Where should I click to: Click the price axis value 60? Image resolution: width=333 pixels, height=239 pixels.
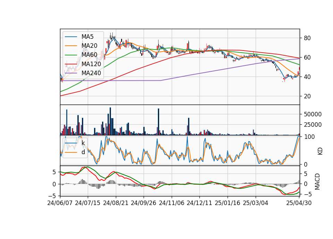307,57
